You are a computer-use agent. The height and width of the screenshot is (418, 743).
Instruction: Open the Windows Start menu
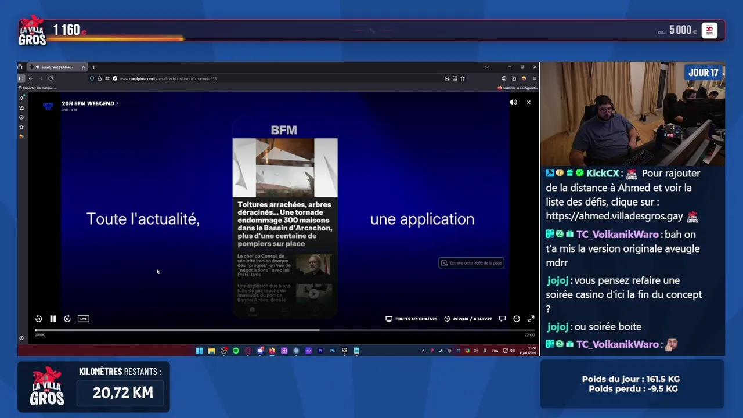[199, 351]
